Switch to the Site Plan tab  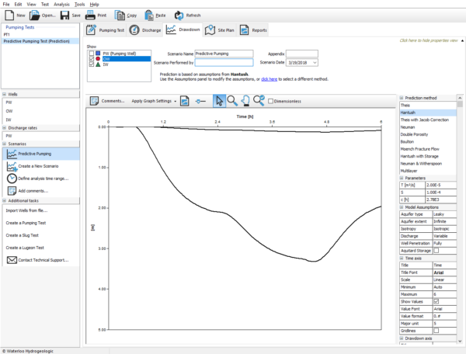coord(220,30)
